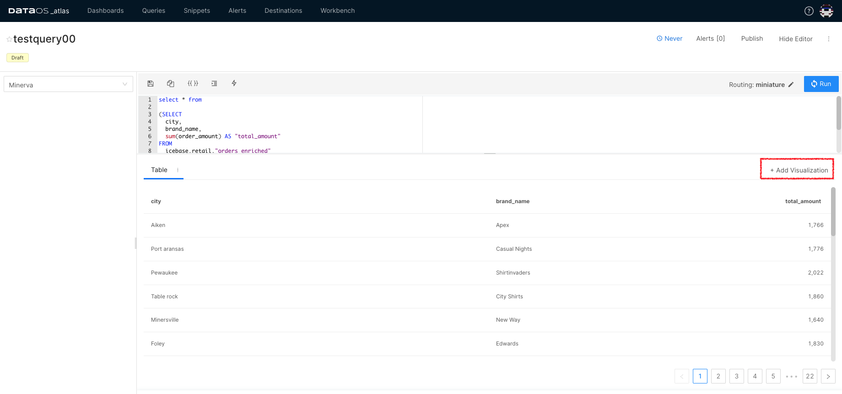
Task: Click the Draft tag
Action: (17, 58)
